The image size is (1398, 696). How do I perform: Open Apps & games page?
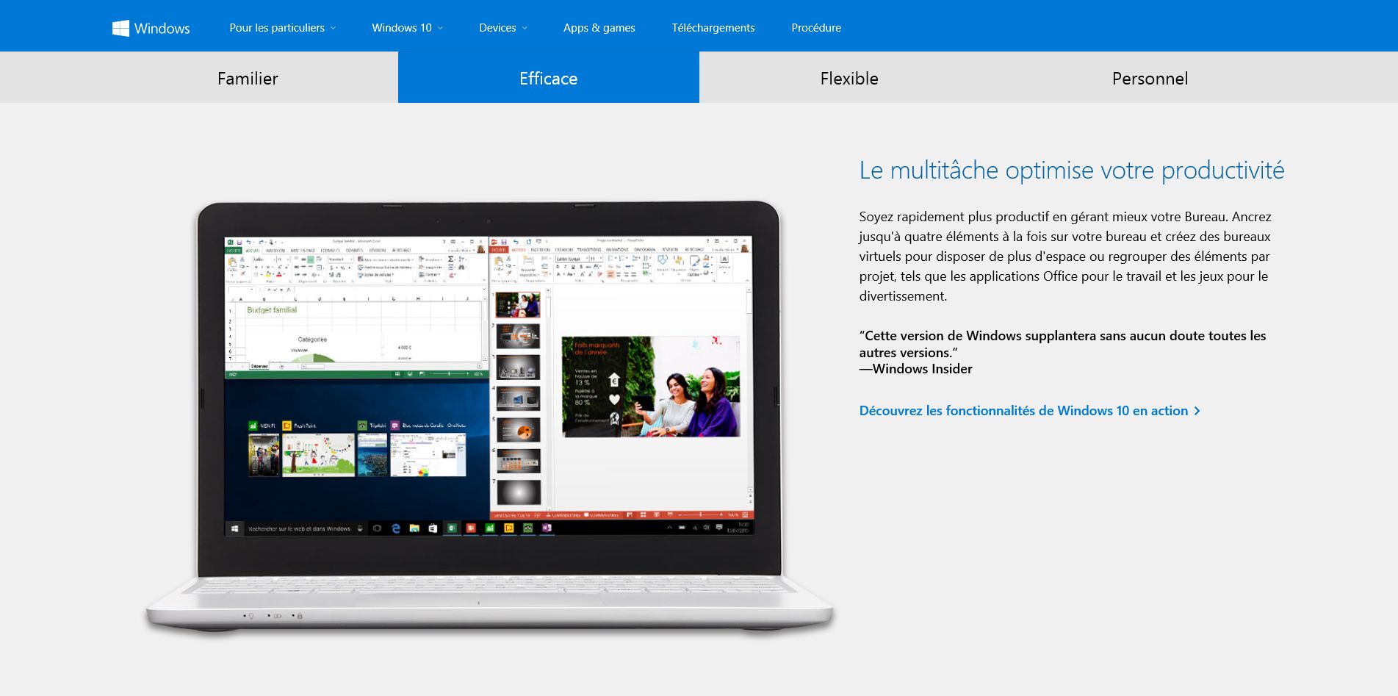click(599, 28)
